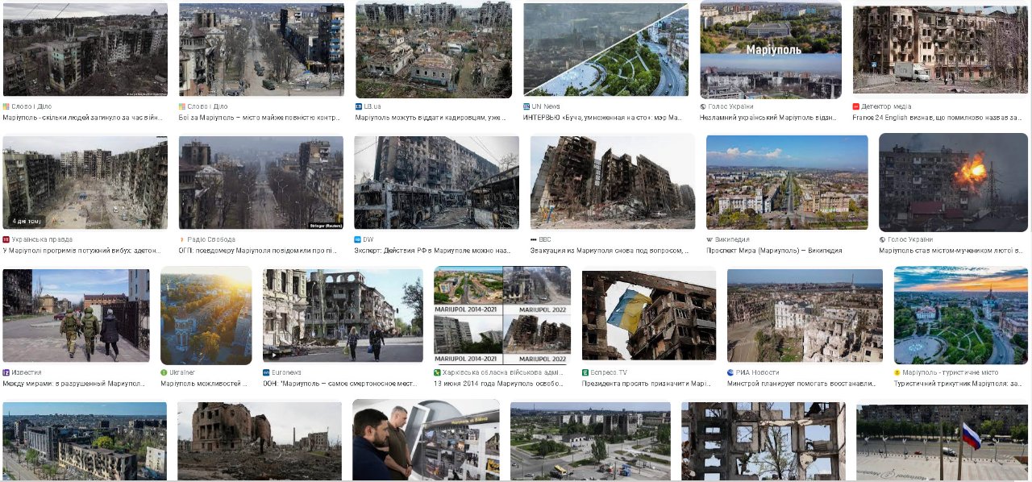
Task: Click the BBC source favicon
Action: click(x=534, y=239)
